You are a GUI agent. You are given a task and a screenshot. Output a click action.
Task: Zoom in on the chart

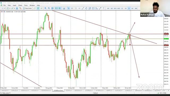coord(45,8)
